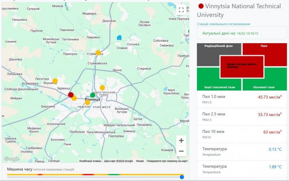Select yellow marker right next to the red marker
289x181 pixels.
tap(74, 98)
